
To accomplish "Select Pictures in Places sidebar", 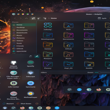I will coord(24,38).
